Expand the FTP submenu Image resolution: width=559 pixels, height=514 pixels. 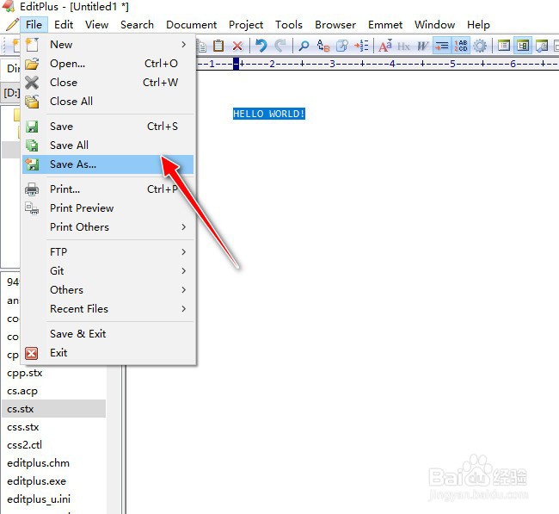coord(183,252)
